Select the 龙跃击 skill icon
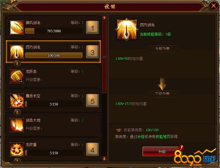 tap(17, 76)
